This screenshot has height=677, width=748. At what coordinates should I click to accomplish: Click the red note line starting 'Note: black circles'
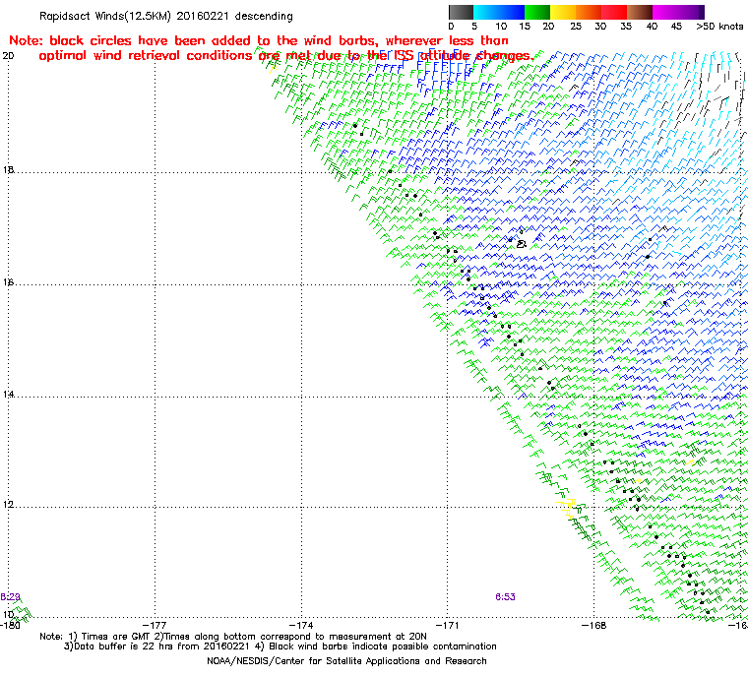259,40
